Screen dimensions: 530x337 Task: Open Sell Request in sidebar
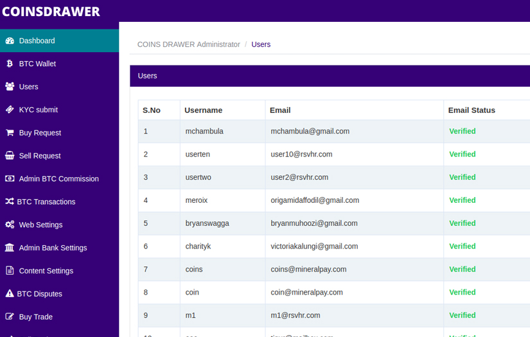coord(60,155)
